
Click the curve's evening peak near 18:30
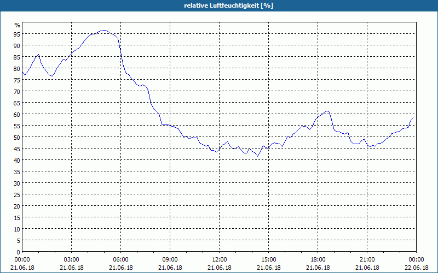coord(327,111)
